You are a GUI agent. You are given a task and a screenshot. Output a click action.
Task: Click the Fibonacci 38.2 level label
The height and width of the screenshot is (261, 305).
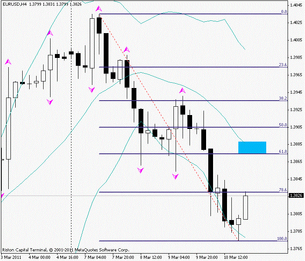(x=283, y=98)
